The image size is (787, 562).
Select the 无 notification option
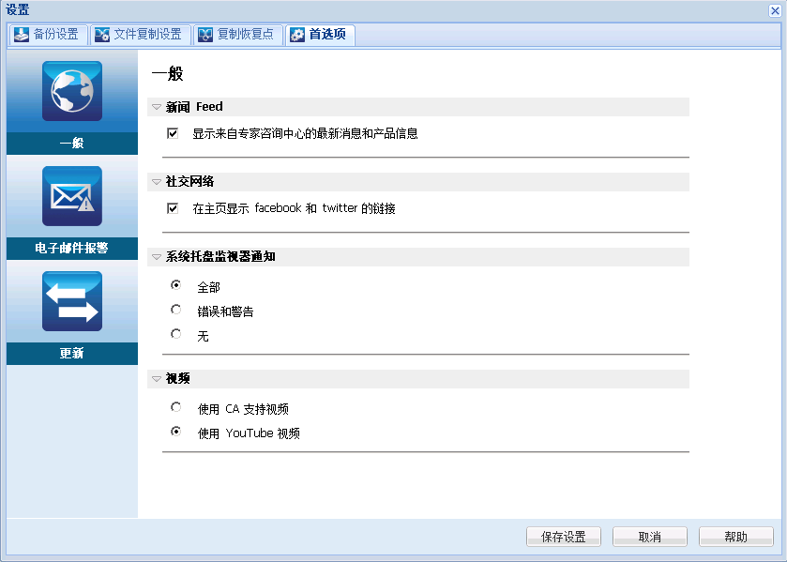point(175,333)
